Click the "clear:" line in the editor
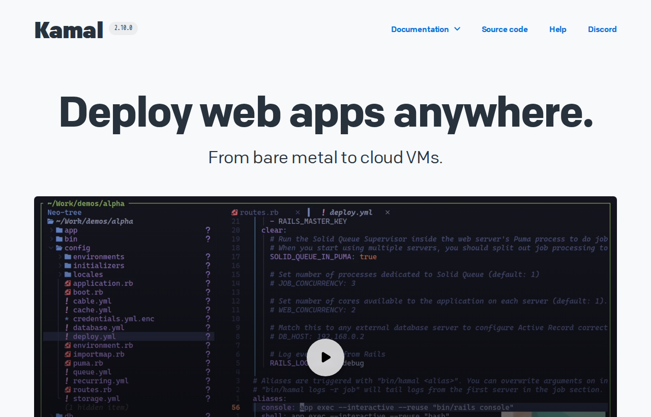This screenshot has width=651, height=417. 274,230
